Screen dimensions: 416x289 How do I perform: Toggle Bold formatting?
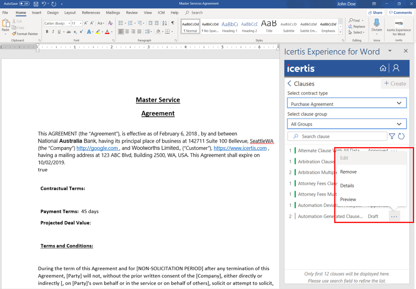coord(47,32)
